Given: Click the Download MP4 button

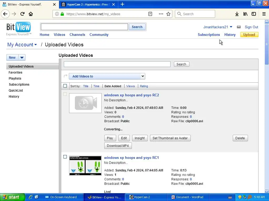Looking at the screenshot, I should 118,146.
